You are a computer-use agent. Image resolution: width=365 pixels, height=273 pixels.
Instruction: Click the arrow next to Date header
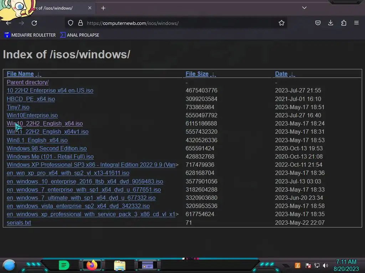pos(292,74)
